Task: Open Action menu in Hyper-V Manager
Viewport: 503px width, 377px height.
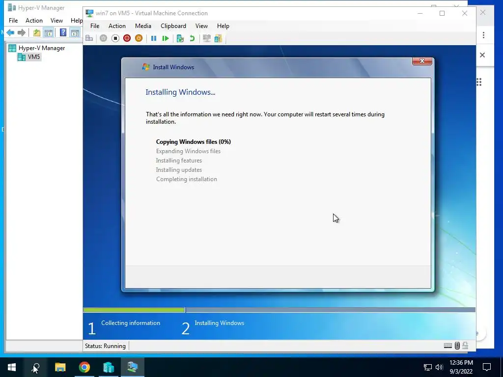Action: pyautogui.click(x=34, y=21)
